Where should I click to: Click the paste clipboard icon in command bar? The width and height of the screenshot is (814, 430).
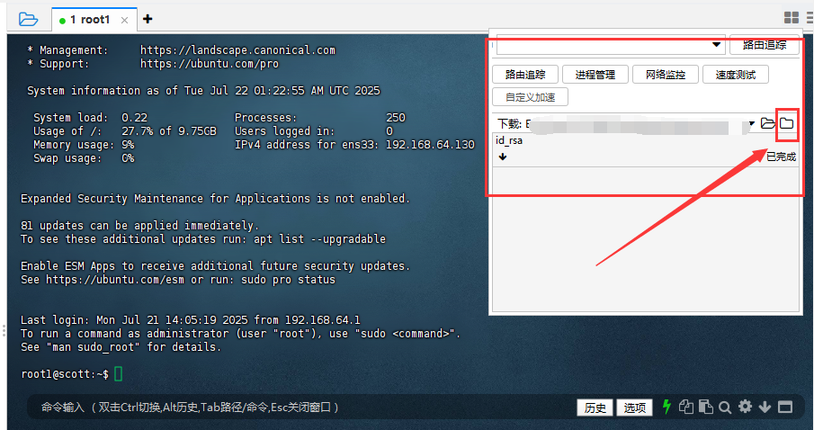click(705, 407)
